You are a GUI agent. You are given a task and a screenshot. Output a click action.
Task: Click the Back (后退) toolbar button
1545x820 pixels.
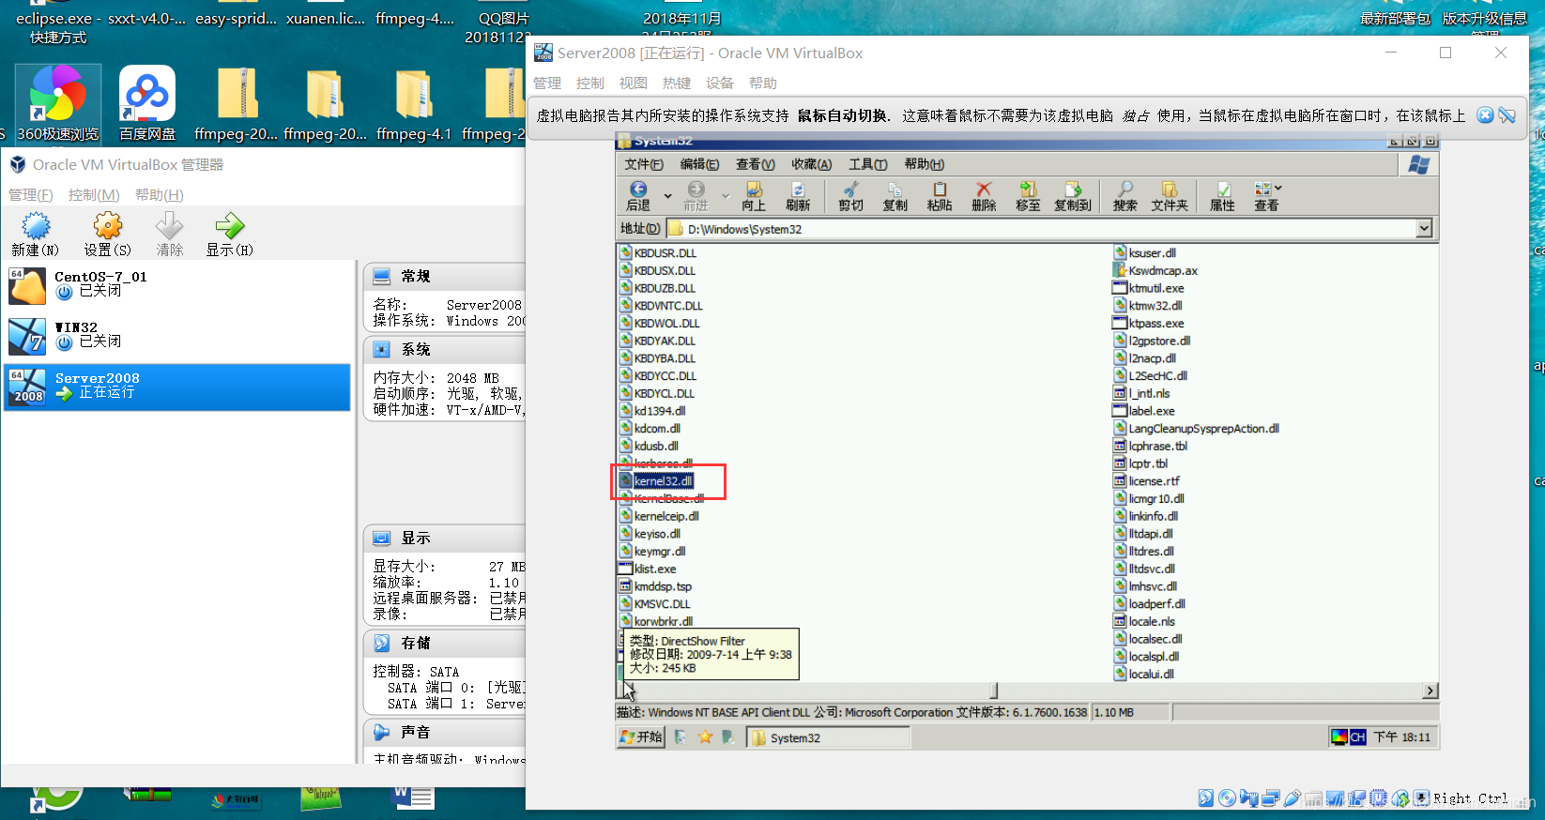(638, 196)
